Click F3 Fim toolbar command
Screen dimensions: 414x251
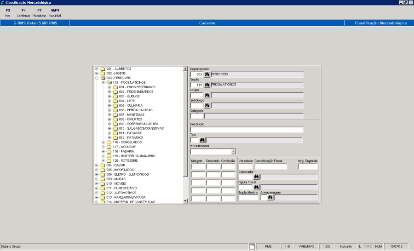click(8, 13)
